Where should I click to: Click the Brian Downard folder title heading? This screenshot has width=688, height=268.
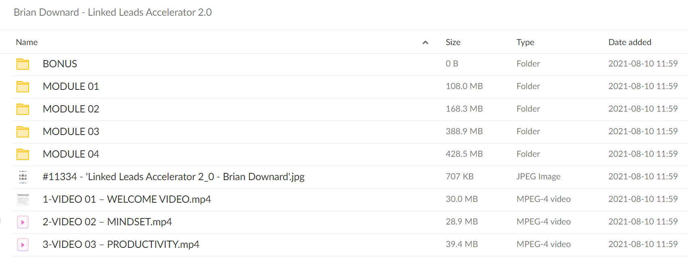(113, 12)
